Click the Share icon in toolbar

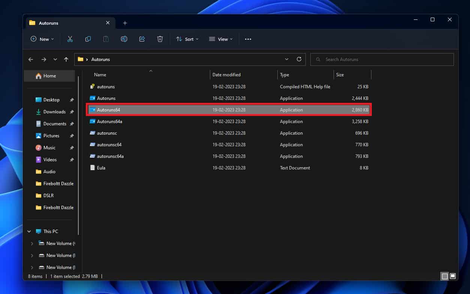point(142,39)
